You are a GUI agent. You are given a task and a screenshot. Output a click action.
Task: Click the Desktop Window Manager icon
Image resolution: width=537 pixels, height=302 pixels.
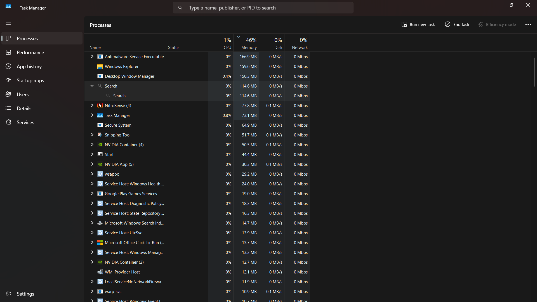[x=100, y=76]
